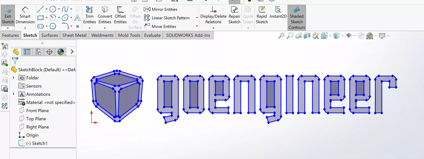Open the Spline tool dropdown arrow
Image resolution: width=424 pixels, height=159 pixels.
[71, 9]
